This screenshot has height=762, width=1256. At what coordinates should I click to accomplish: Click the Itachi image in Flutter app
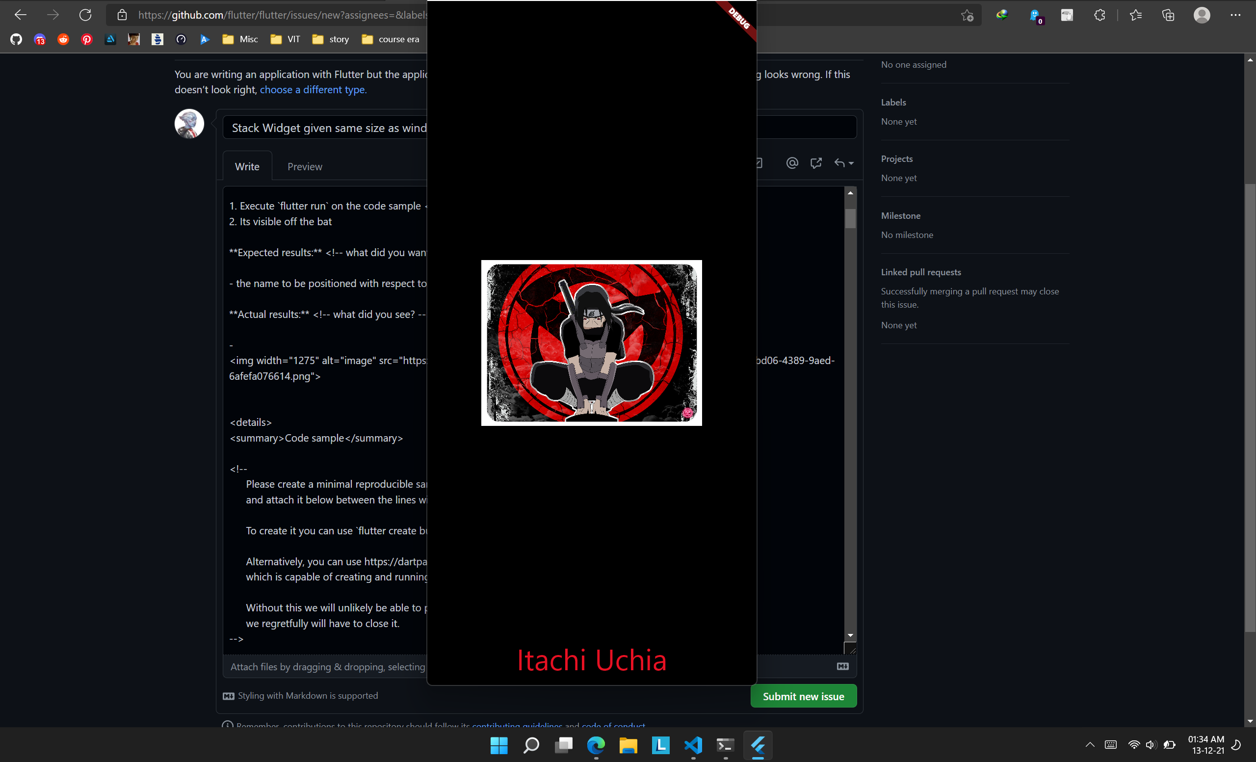pos(591,343)
